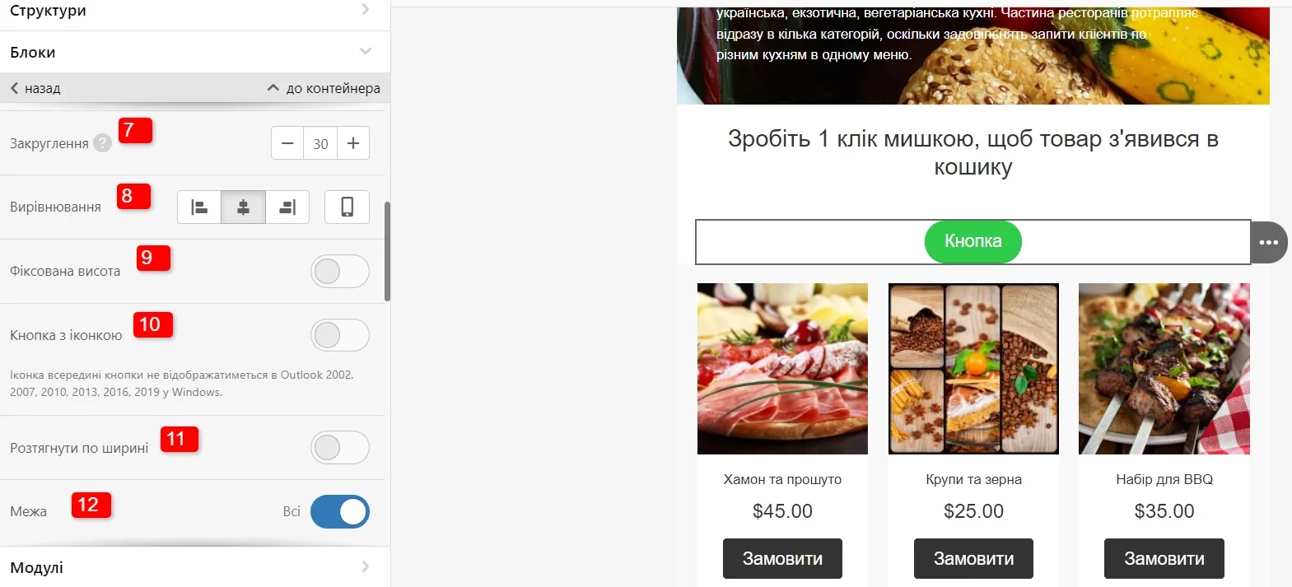Align button to the right
Viewport: 1292px width, 587px height.
click(287, 207)
